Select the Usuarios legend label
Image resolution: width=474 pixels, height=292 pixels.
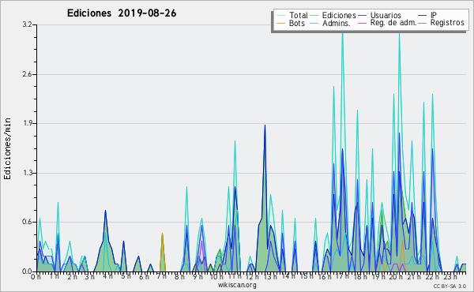click(x=386, y=15)
